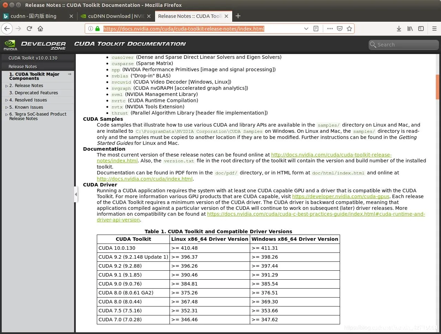This screenshot has height=334, width=441.
Task: Follow the developer.nvidia.com/cuda-gpus link
Action: pyautogui.click(x=340, y=196)
